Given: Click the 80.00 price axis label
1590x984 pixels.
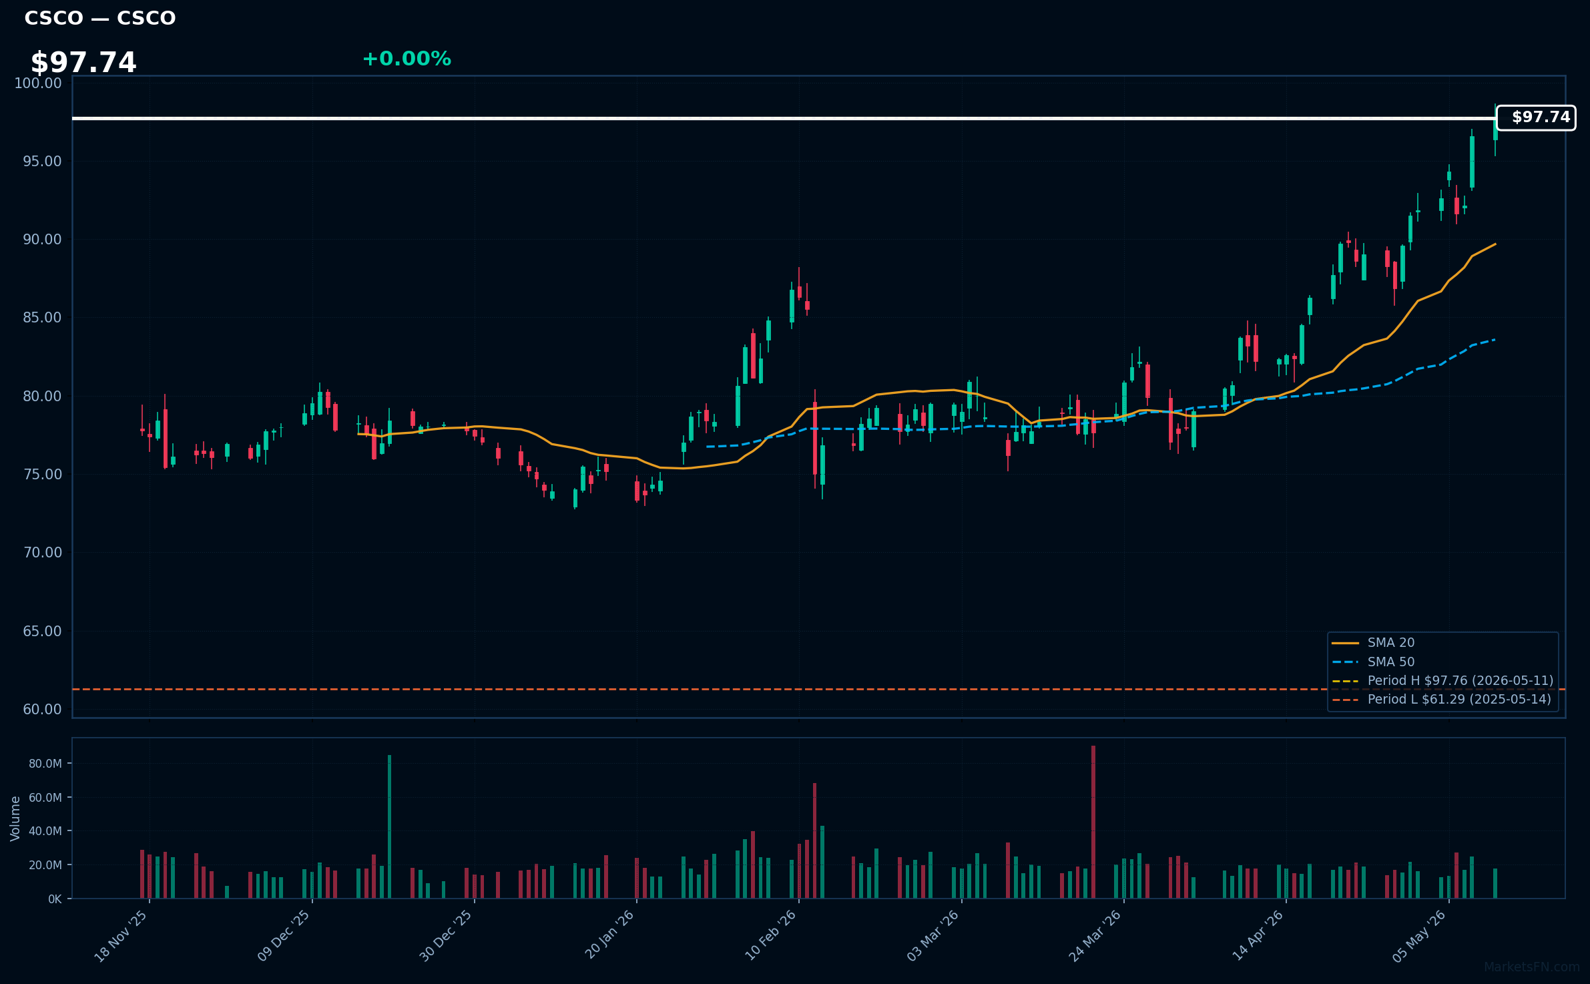Looking at the screenshot, I should pos(42,396).
